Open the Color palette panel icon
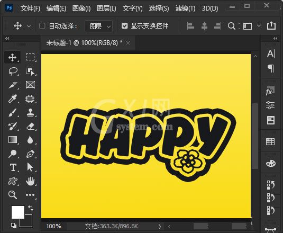The width and height of the screenshot is (283, 233). coord(271,164)
